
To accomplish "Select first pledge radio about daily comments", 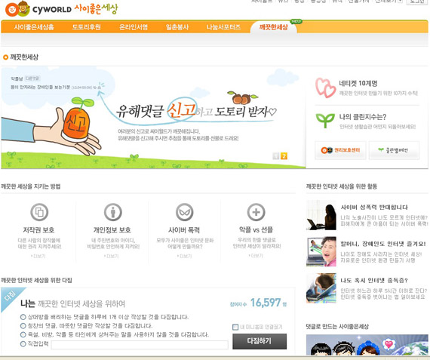I will point(23,317).
